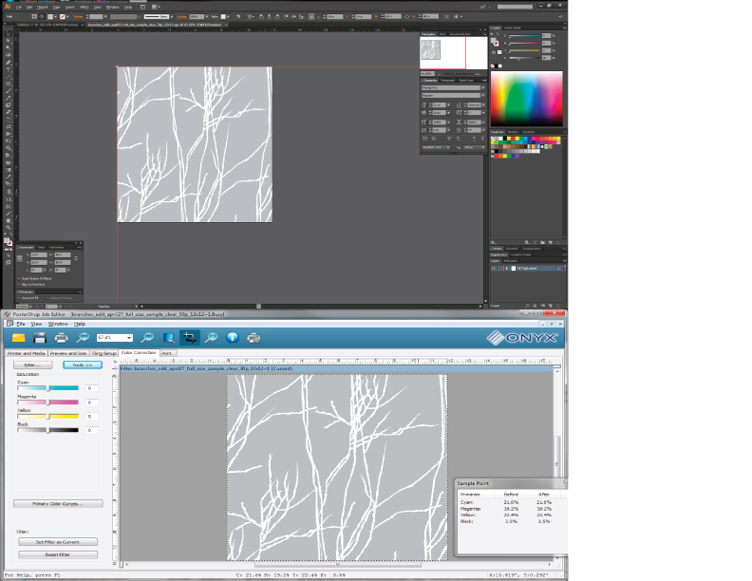
Task: Open the Window menu in PosterShop
Action: coord(58,324)
